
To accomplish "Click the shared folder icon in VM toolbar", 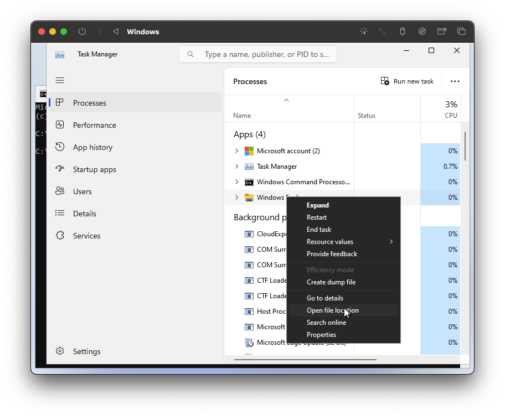I will pyautogui.click(x=441, y=31).
